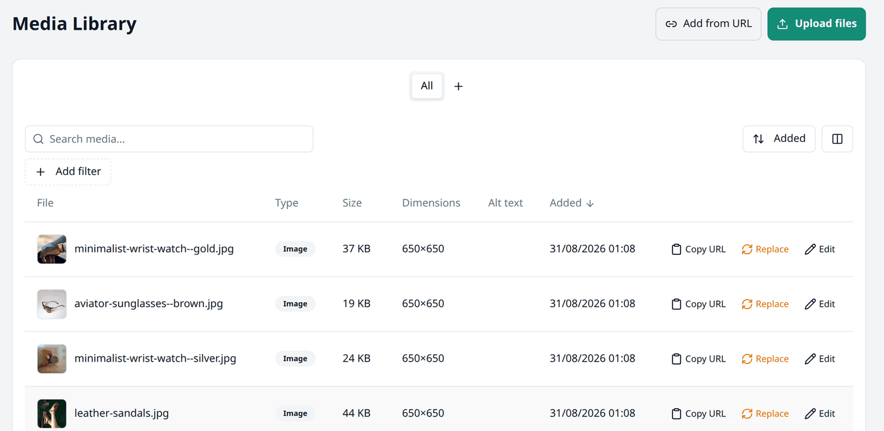Click the Type column header
884x431 pixels.
[x=287, y=203]
